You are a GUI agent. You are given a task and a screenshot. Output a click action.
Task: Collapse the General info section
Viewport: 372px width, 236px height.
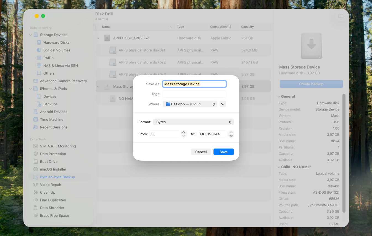coord(279,97)
